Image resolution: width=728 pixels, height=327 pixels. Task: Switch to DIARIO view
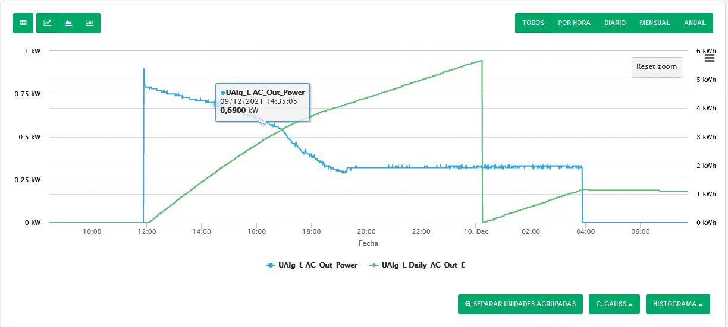(x=615, y=23)
